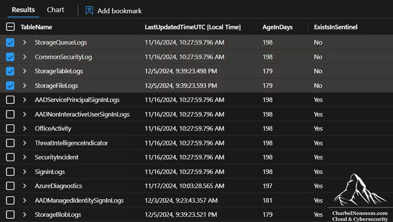393x222 pixels.
Task: Switch to the Results tab
Action: (23, 10)
